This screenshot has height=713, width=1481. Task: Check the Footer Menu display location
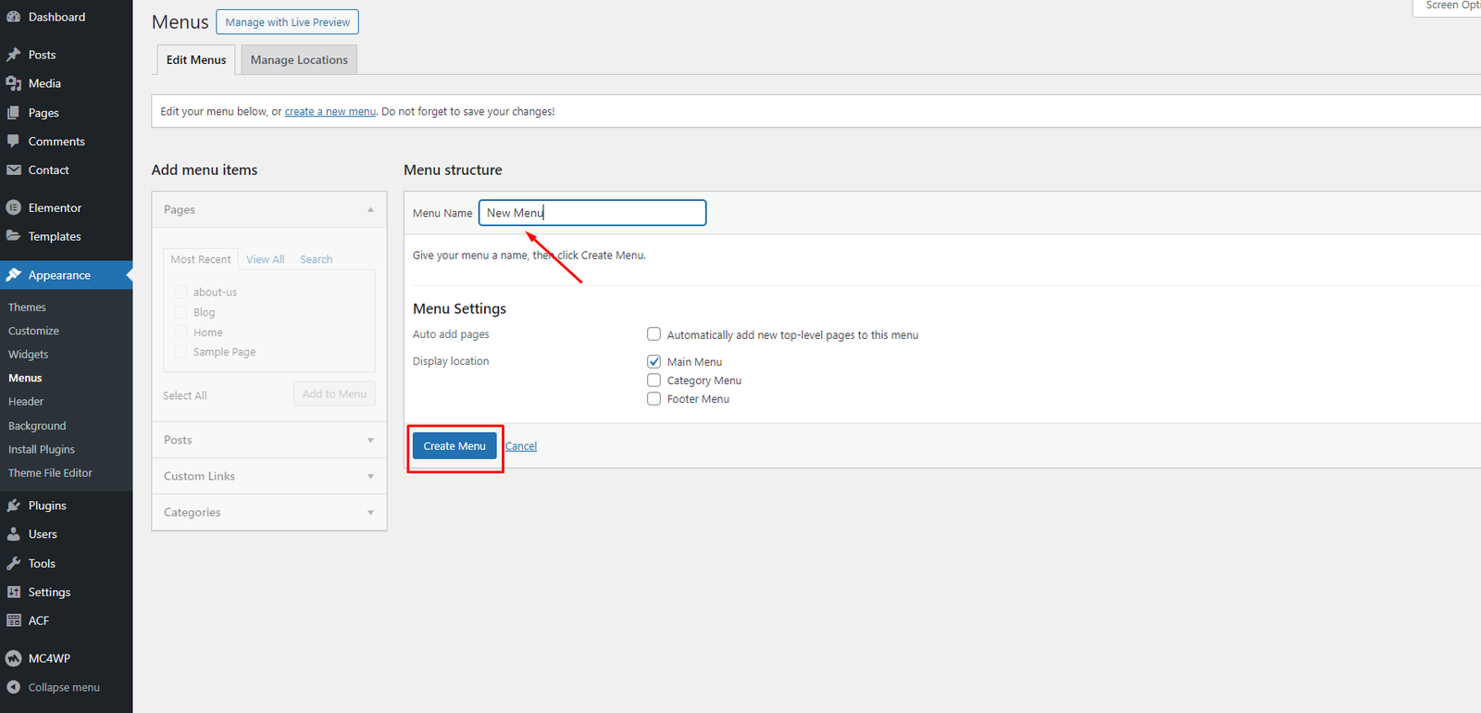(x=653, y=399)
